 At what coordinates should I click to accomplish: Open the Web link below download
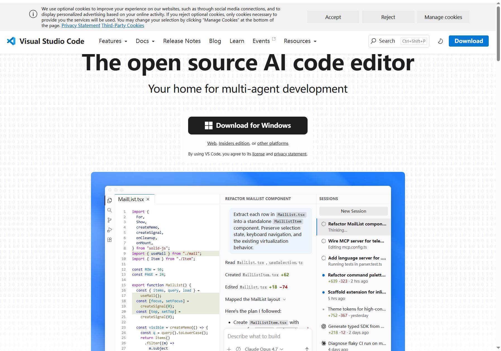pyautogui.click(x=212, y=143)
